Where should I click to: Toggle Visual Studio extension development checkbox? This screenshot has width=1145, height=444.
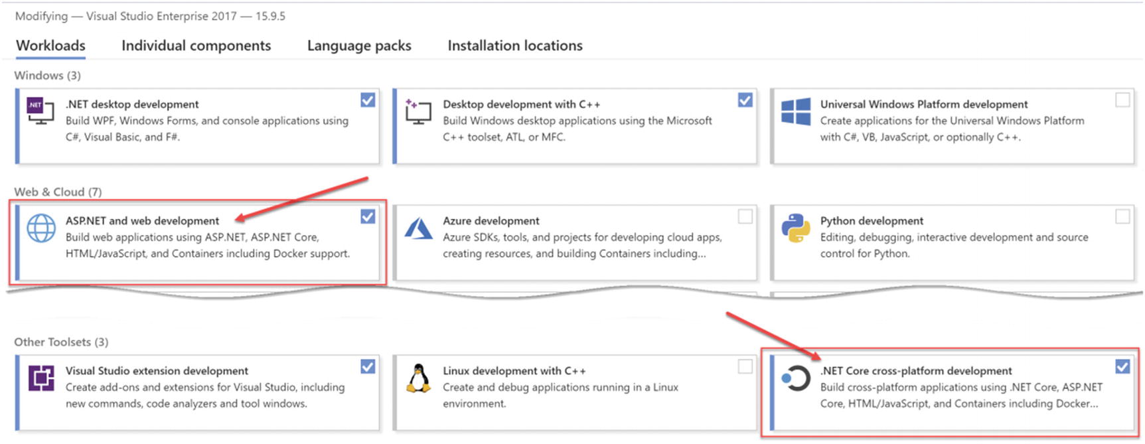point(368,366)
